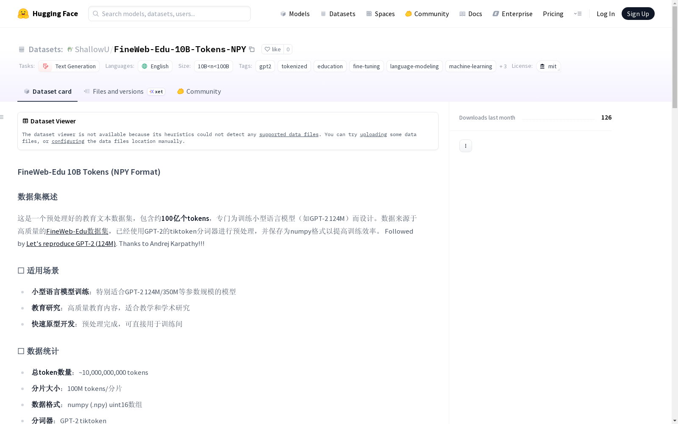The image size is (678, 424).
Task: Expand the table of contents side handle
Action: 2,117
